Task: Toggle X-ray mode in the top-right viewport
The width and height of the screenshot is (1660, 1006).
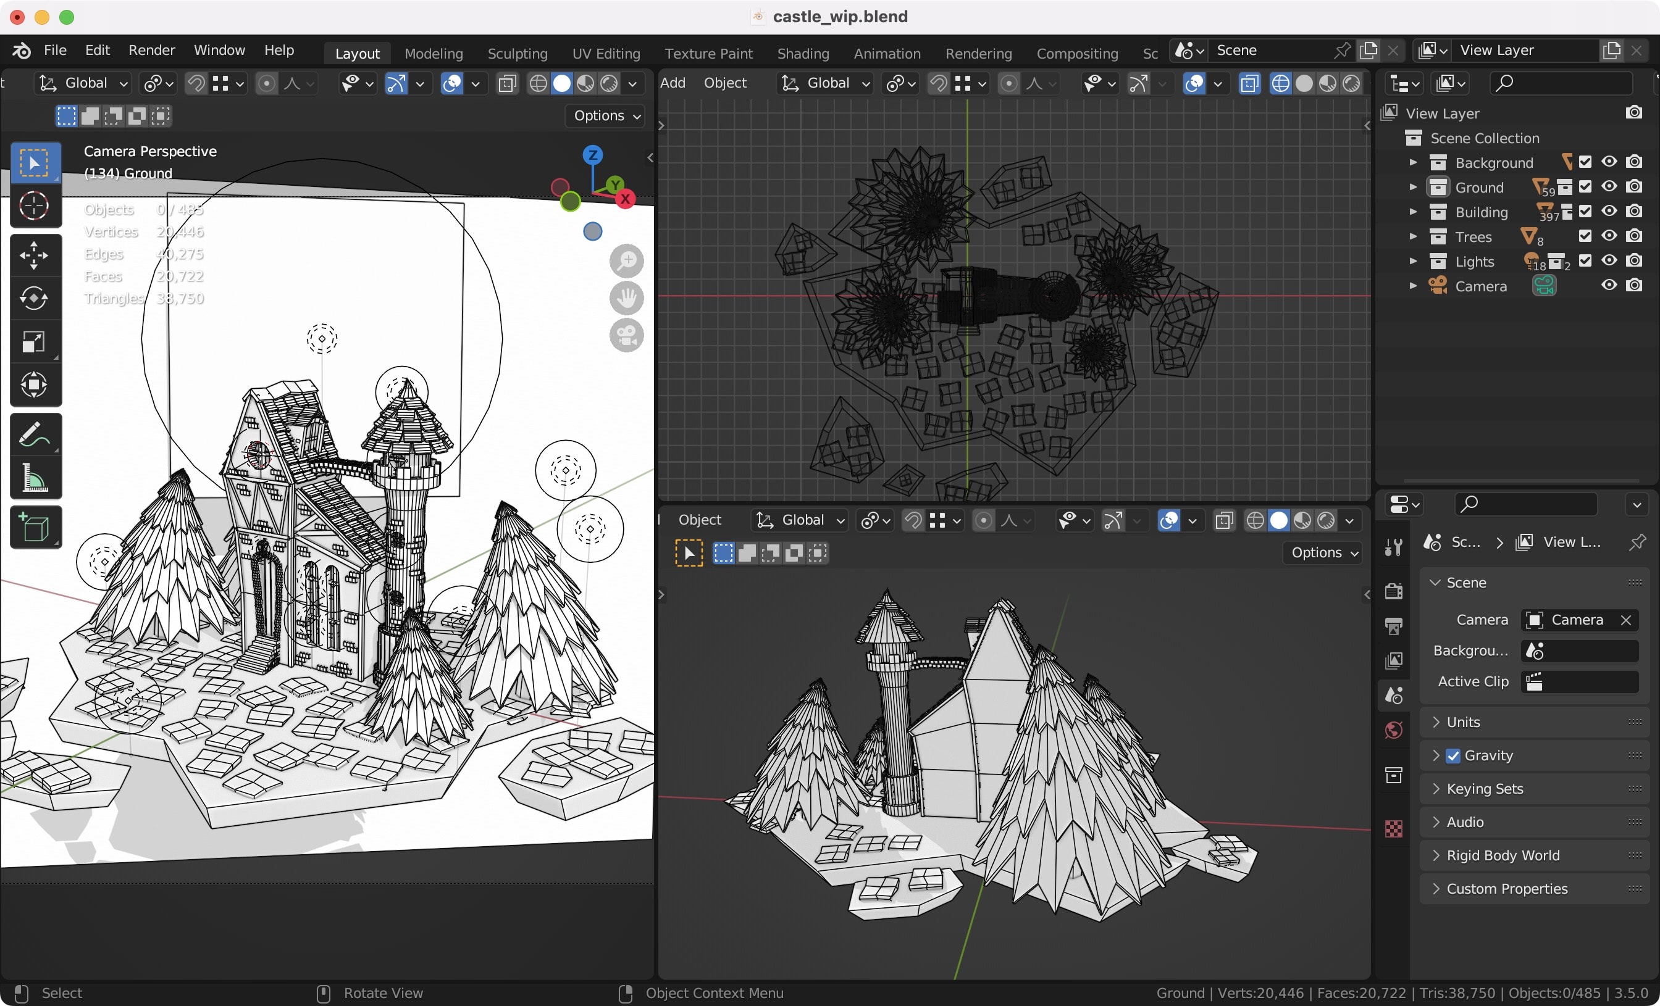Action: (x=1250, y=83)
